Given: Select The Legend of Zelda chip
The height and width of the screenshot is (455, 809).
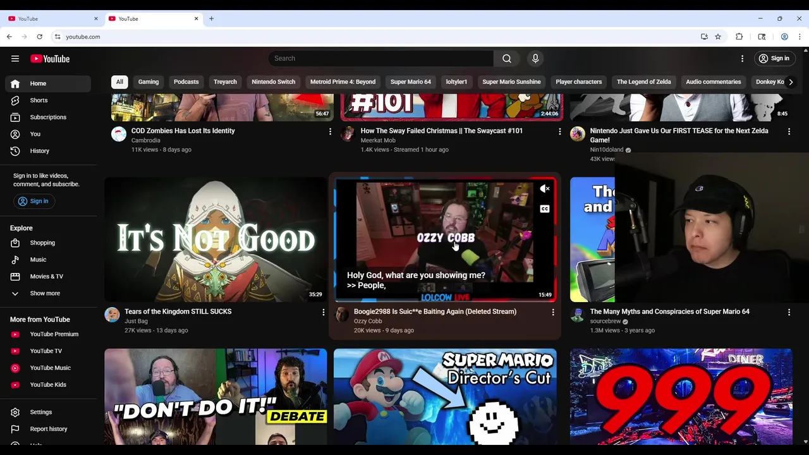Looking at the screenshot, I should [644, 82].
